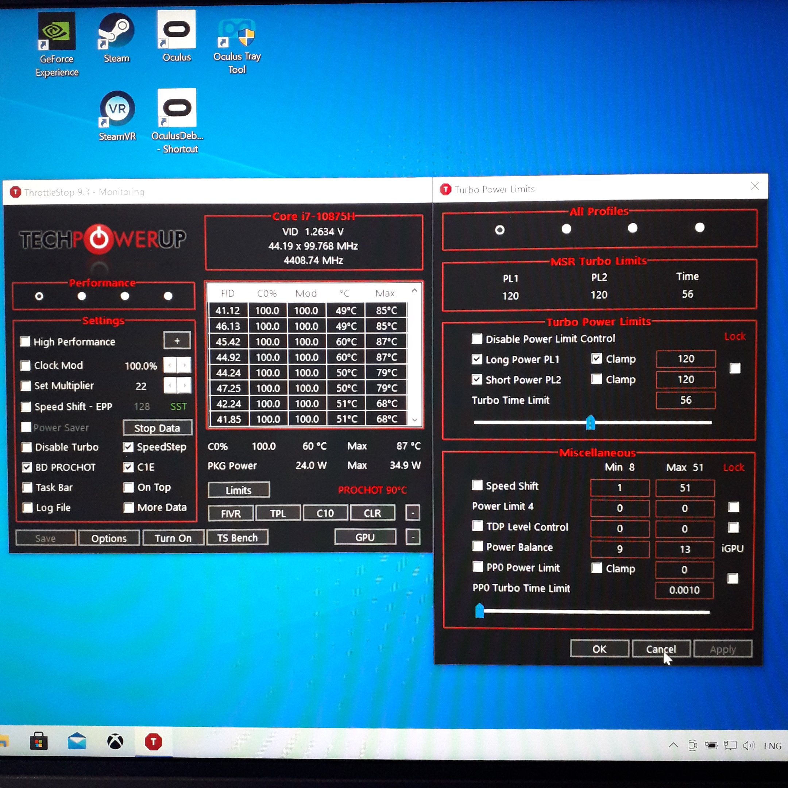Screen dimensions: 788x788
Task: Uncheck the C1E checkbox
Action: coord(128,467)
